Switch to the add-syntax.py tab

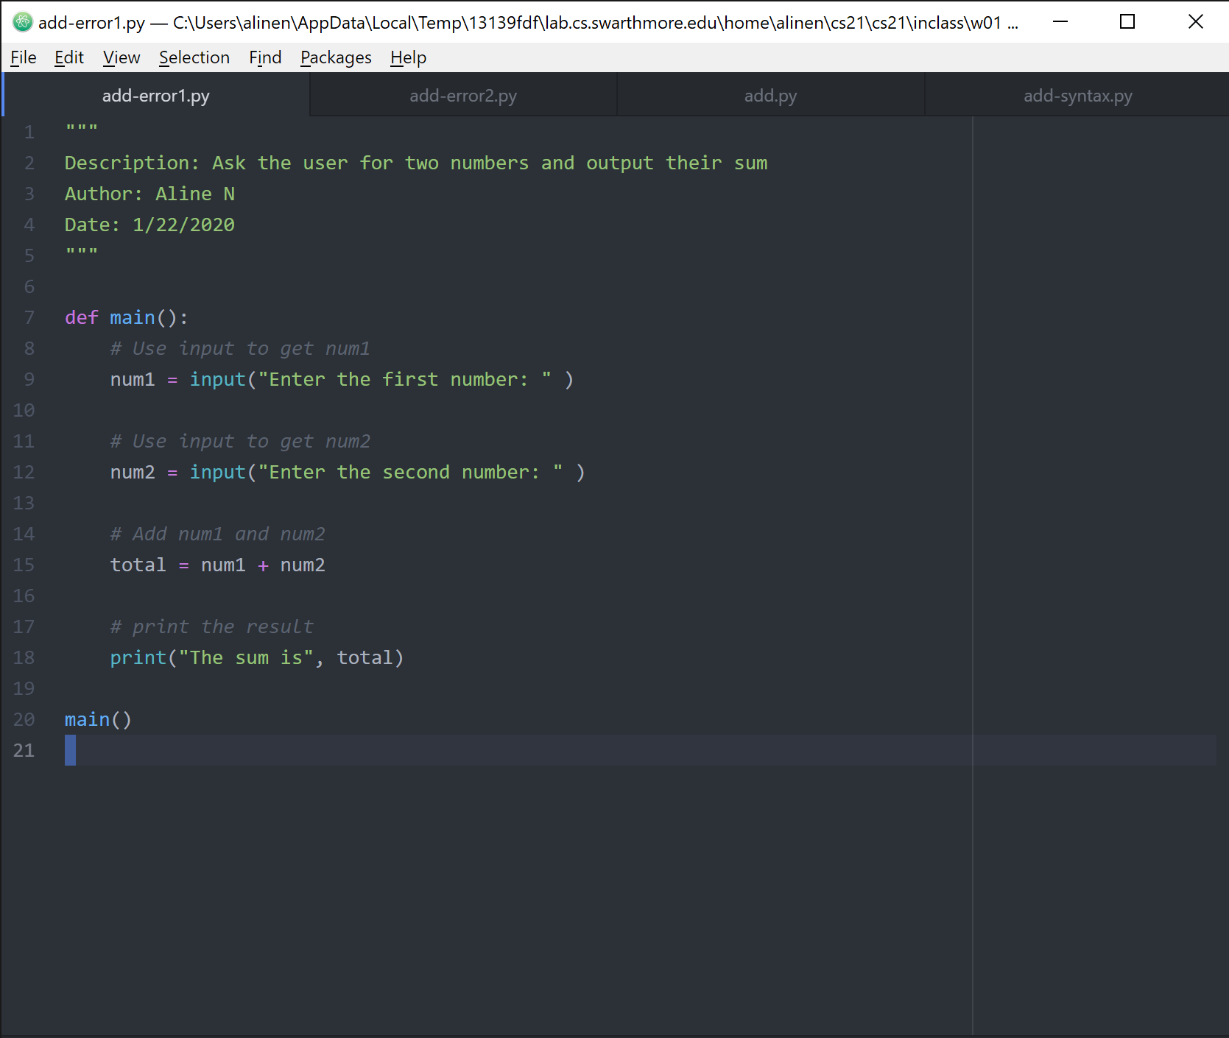point(1077,96)
